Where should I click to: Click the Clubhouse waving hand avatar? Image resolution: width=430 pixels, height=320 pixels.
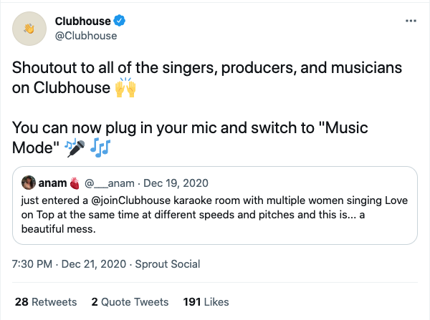click(x=29, y=29)
